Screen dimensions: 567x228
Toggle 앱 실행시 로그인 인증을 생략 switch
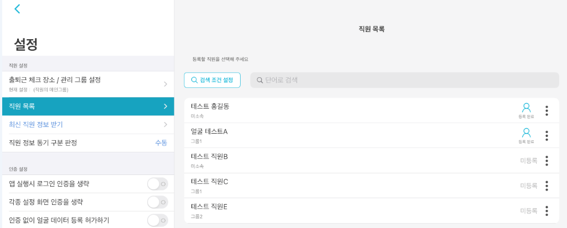point(157,184)
